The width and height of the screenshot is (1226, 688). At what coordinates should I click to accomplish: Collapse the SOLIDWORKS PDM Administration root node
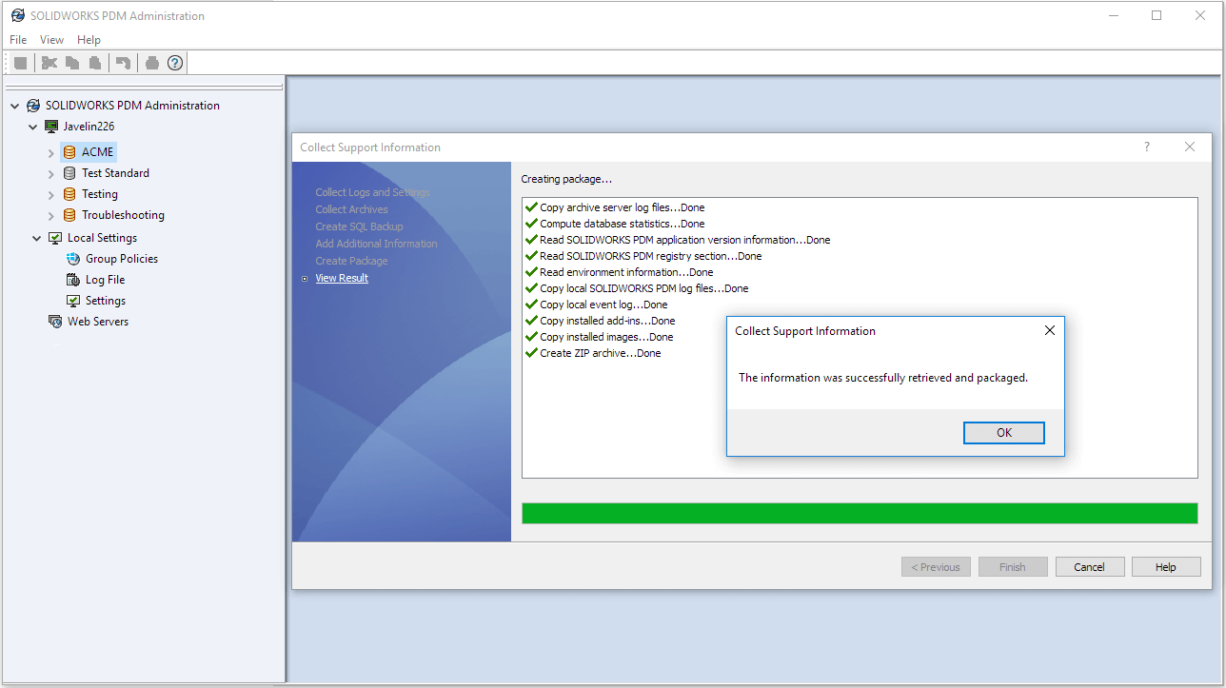click(15, 106)
